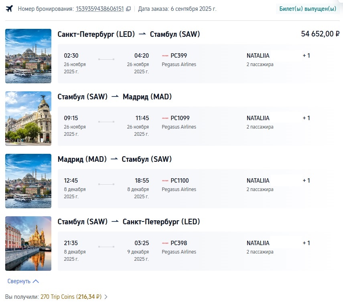The height and width of the screenshot is (302, 343).
Task: Show extra passenger +1 on PC1100 row
Action: pos(306,181)
